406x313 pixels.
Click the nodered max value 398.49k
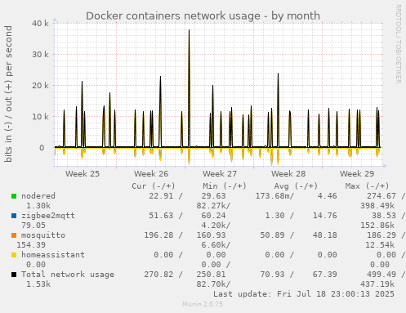point(377,206)
